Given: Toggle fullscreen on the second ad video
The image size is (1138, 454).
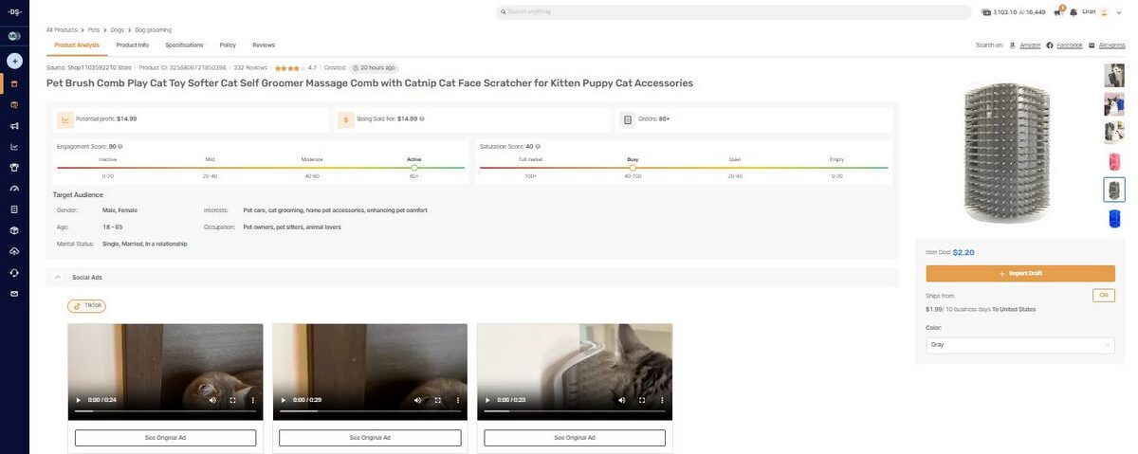Looking at the screenshot, I should point(437,400).
